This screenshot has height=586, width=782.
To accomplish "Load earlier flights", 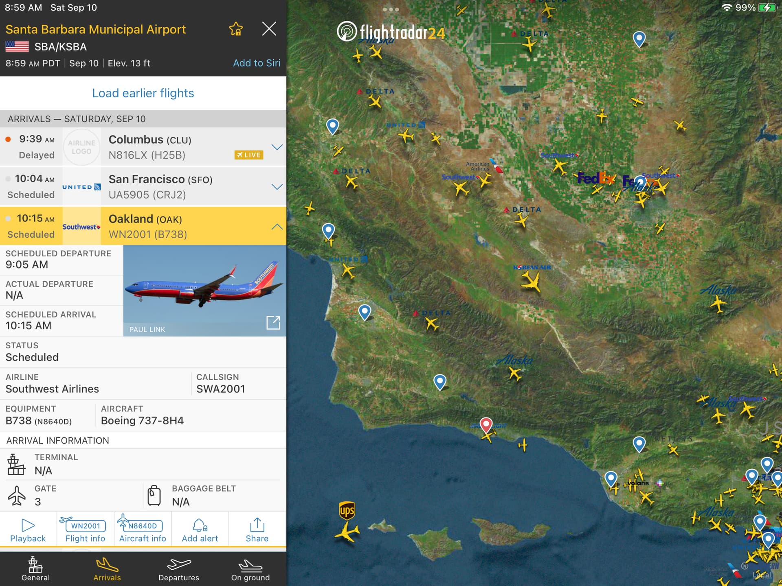I will (143, 93).
